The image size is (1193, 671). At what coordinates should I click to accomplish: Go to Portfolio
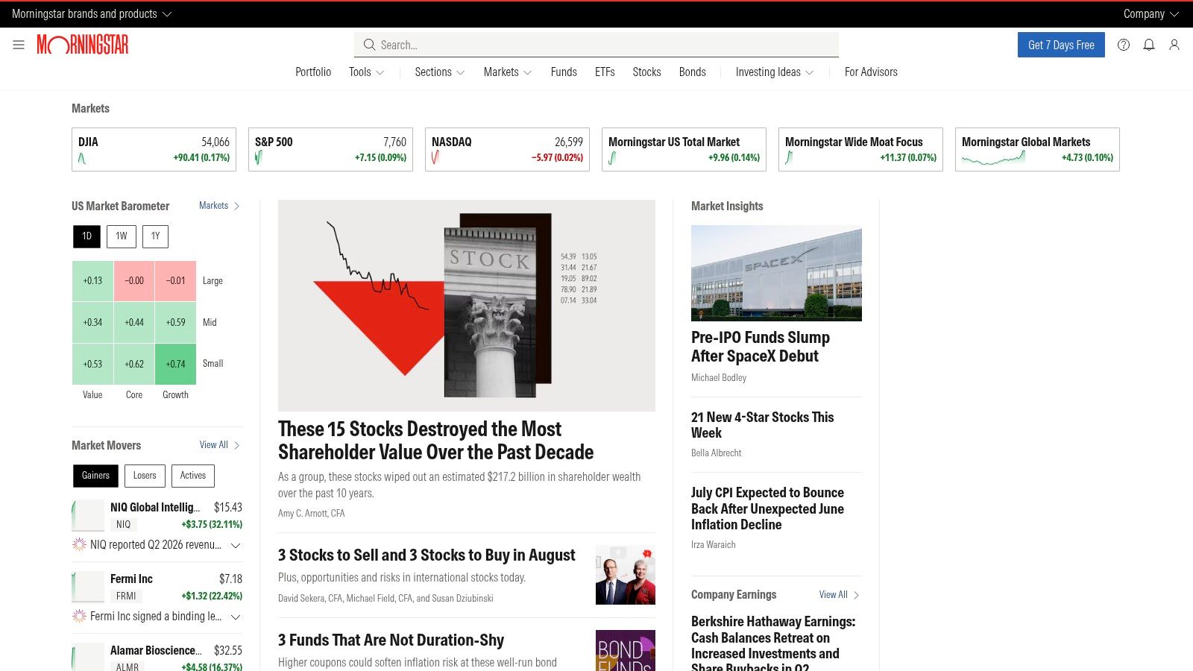click(x=313, y=72)
